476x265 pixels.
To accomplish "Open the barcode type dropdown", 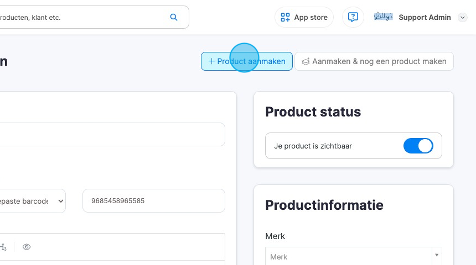I will [x=33, y=201].
